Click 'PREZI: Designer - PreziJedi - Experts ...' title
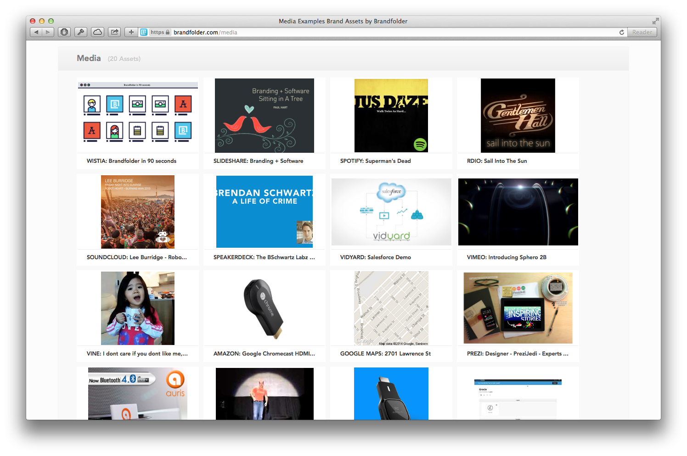 518,354
